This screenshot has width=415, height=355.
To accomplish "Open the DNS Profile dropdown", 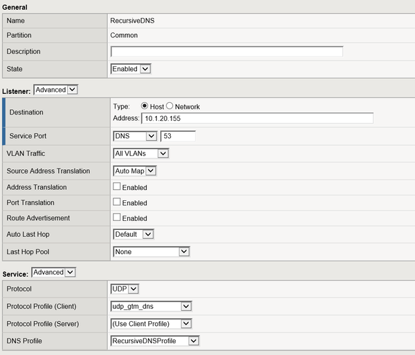I will click(155, 340).
